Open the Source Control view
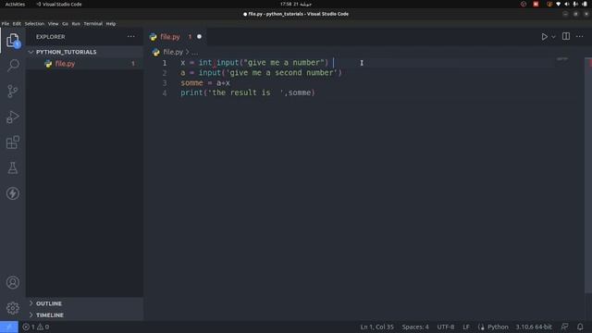The width and height of the screenshot is (592, 333). (13, 91)
